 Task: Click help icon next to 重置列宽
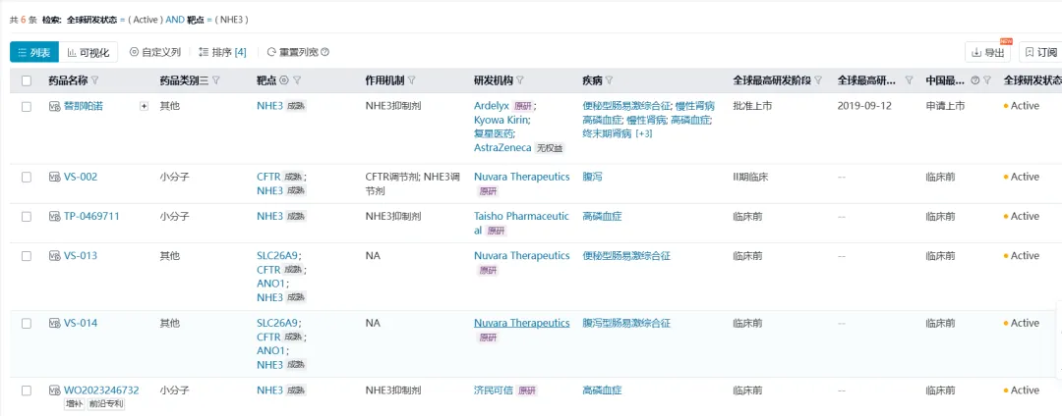pos(325,52)
